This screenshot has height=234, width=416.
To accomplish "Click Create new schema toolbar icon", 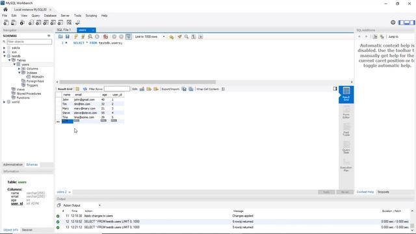I will pos(31,23).
